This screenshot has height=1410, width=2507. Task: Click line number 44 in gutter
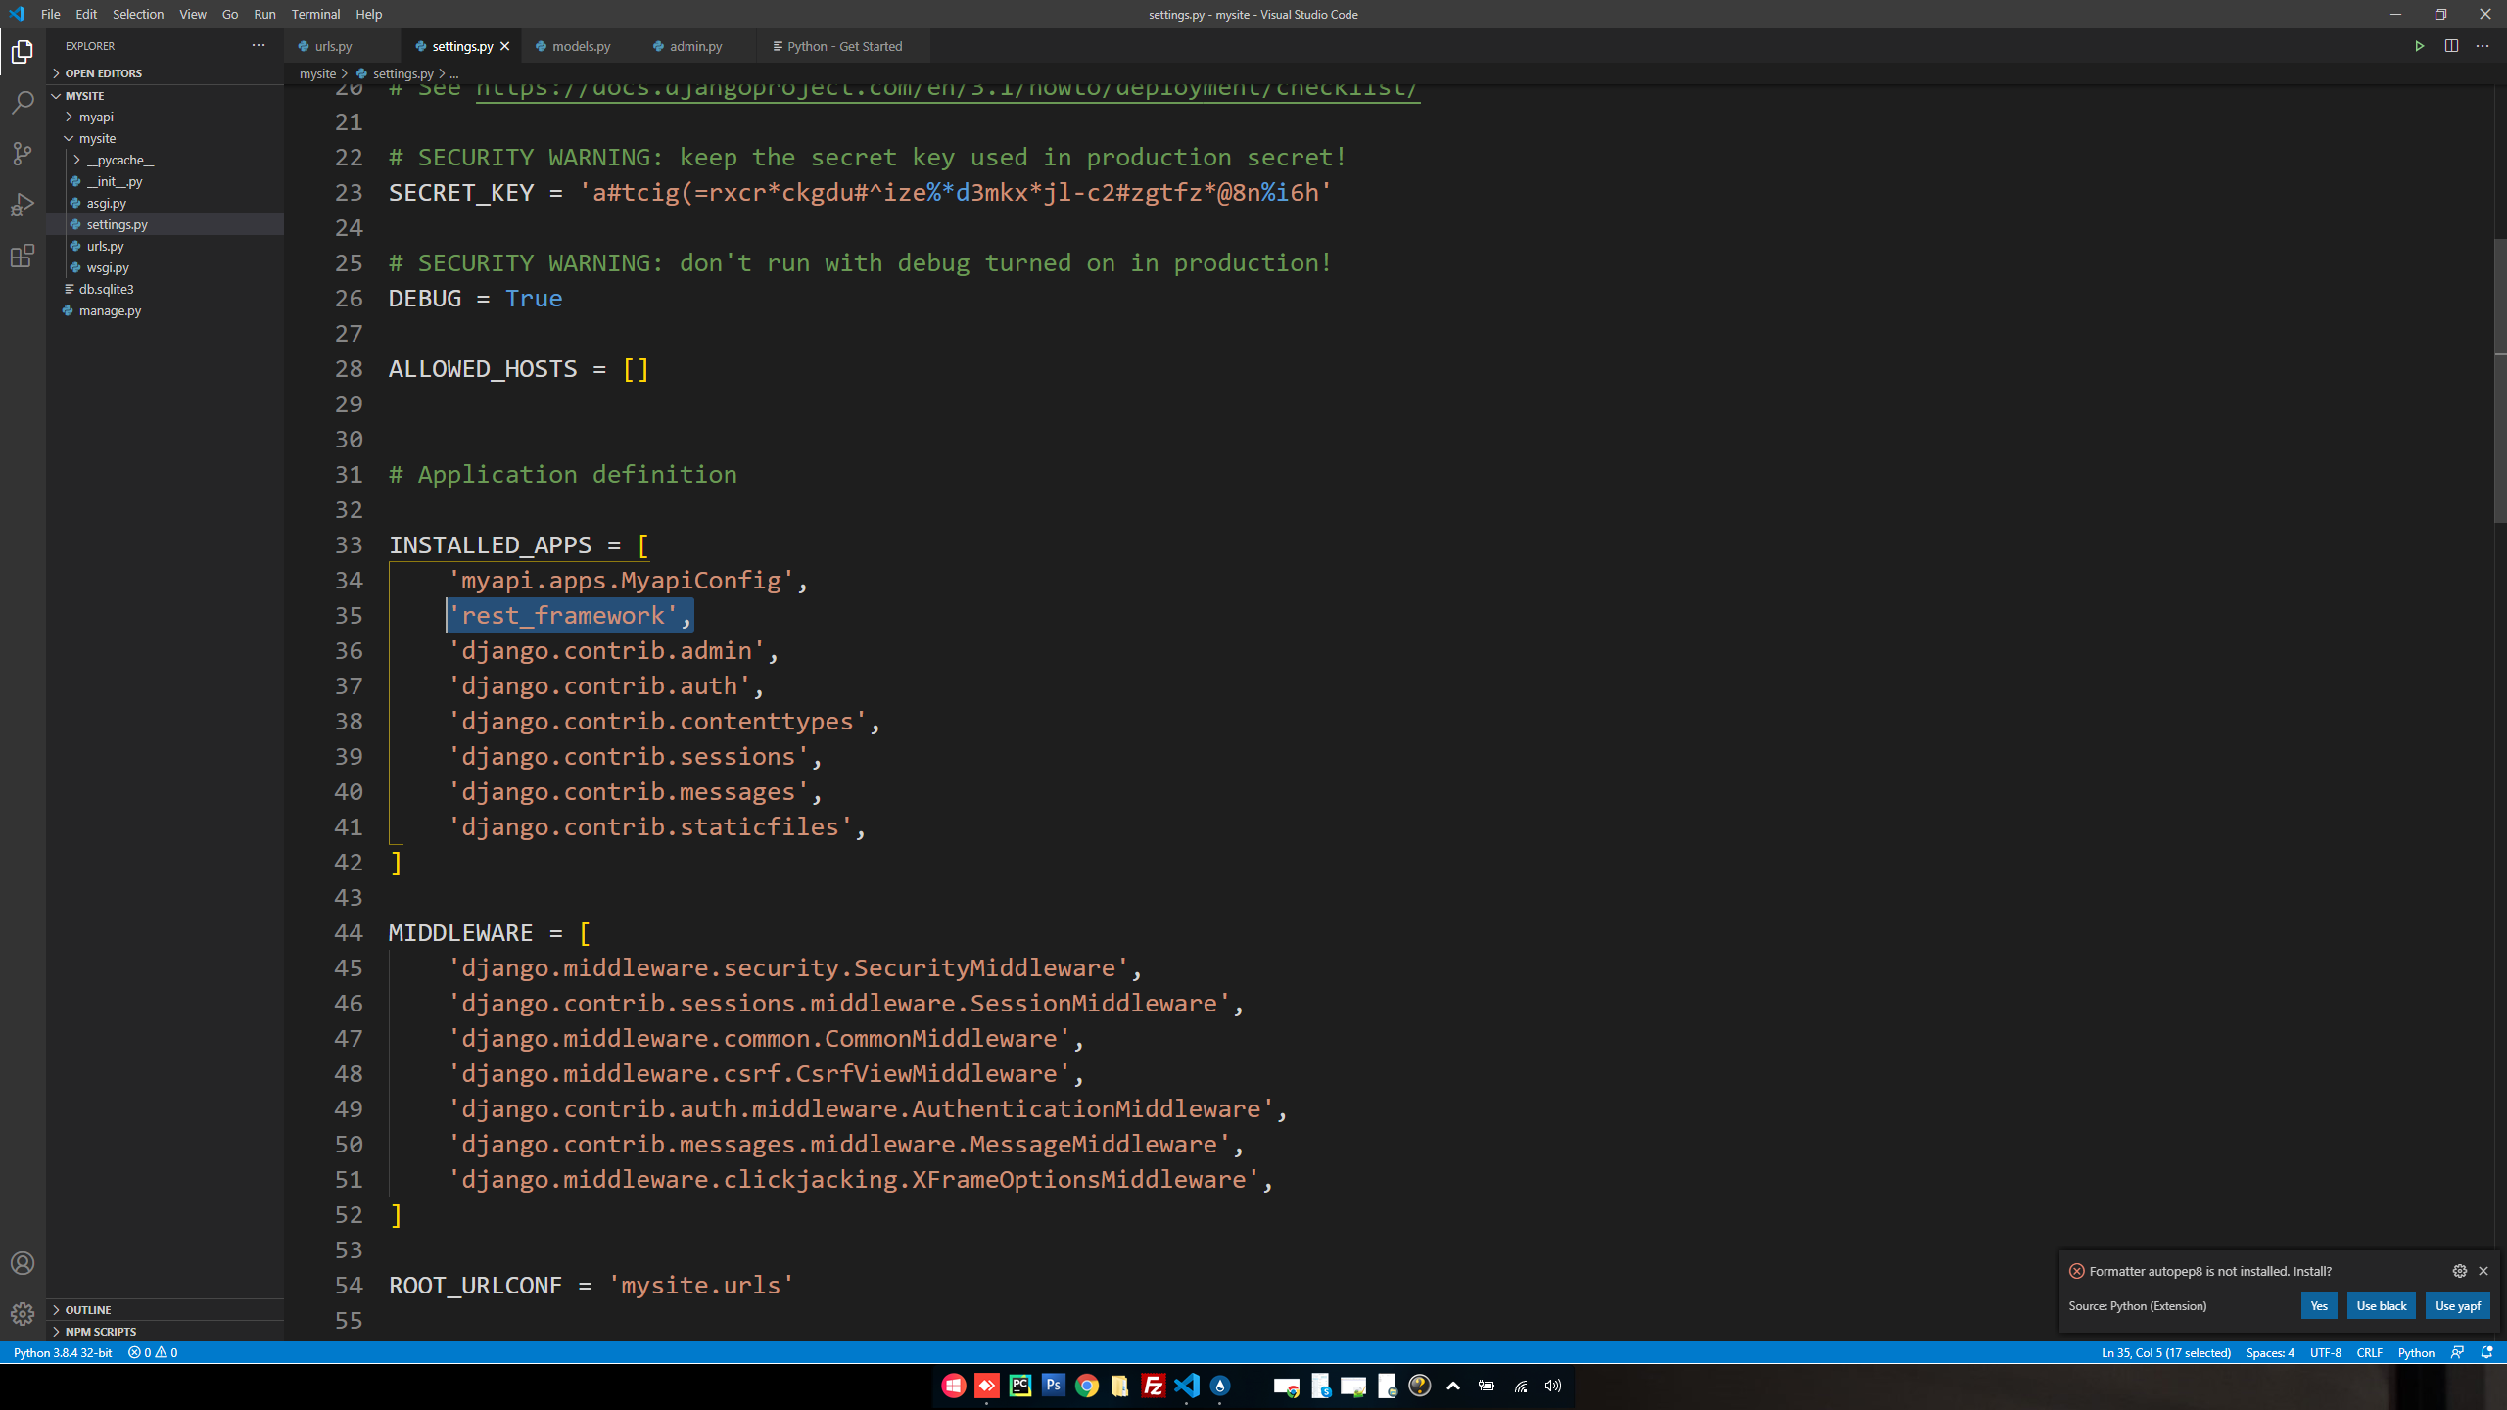point(349,932)
